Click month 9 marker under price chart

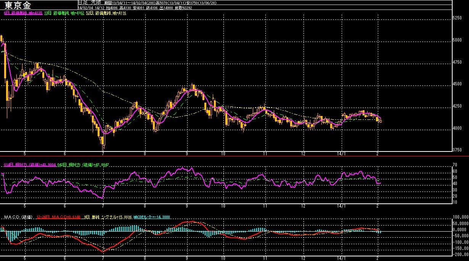(x=187, y=154)
